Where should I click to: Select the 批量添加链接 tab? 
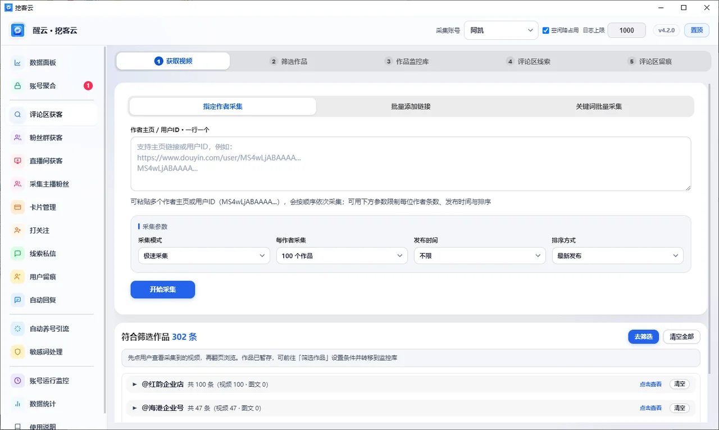click(x=411, y=106)
